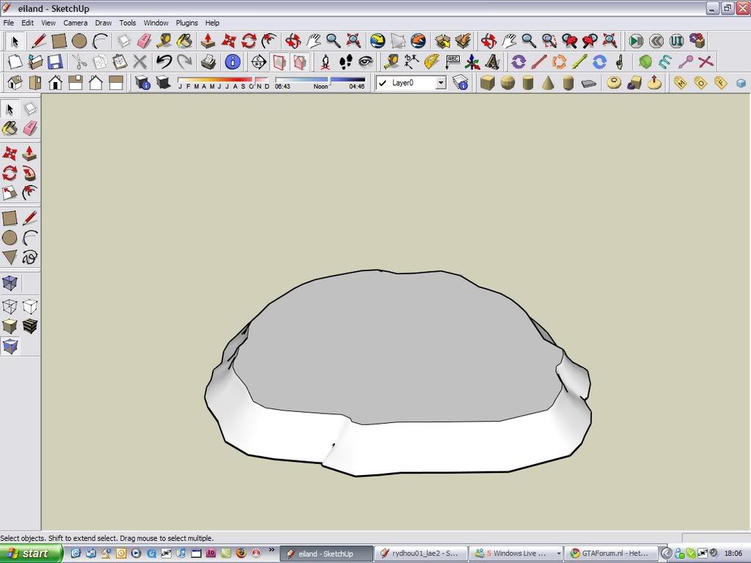Select the Position Camera tool

click(x=325, y=62)
